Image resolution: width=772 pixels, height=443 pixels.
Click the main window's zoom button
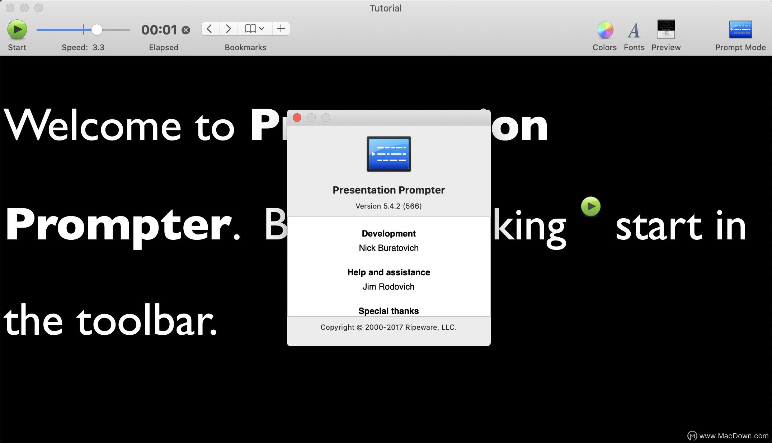click(x=39, y=8)
